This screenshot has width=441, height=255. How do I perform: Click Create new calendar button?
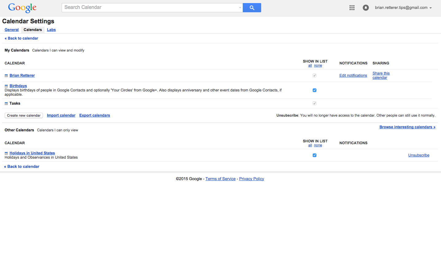click(x=24, y=115)
